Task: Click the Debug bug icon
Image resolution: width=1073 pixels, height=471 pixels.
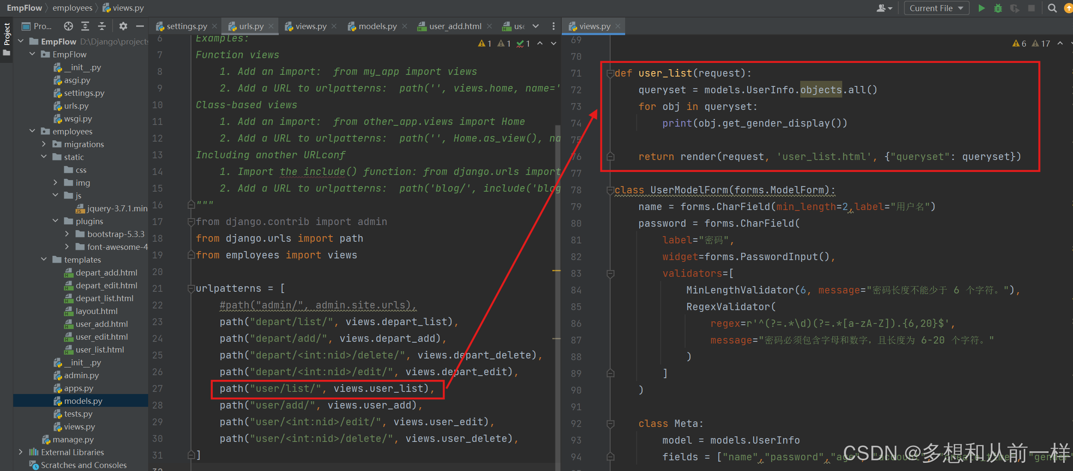Action: pos(998,8)
